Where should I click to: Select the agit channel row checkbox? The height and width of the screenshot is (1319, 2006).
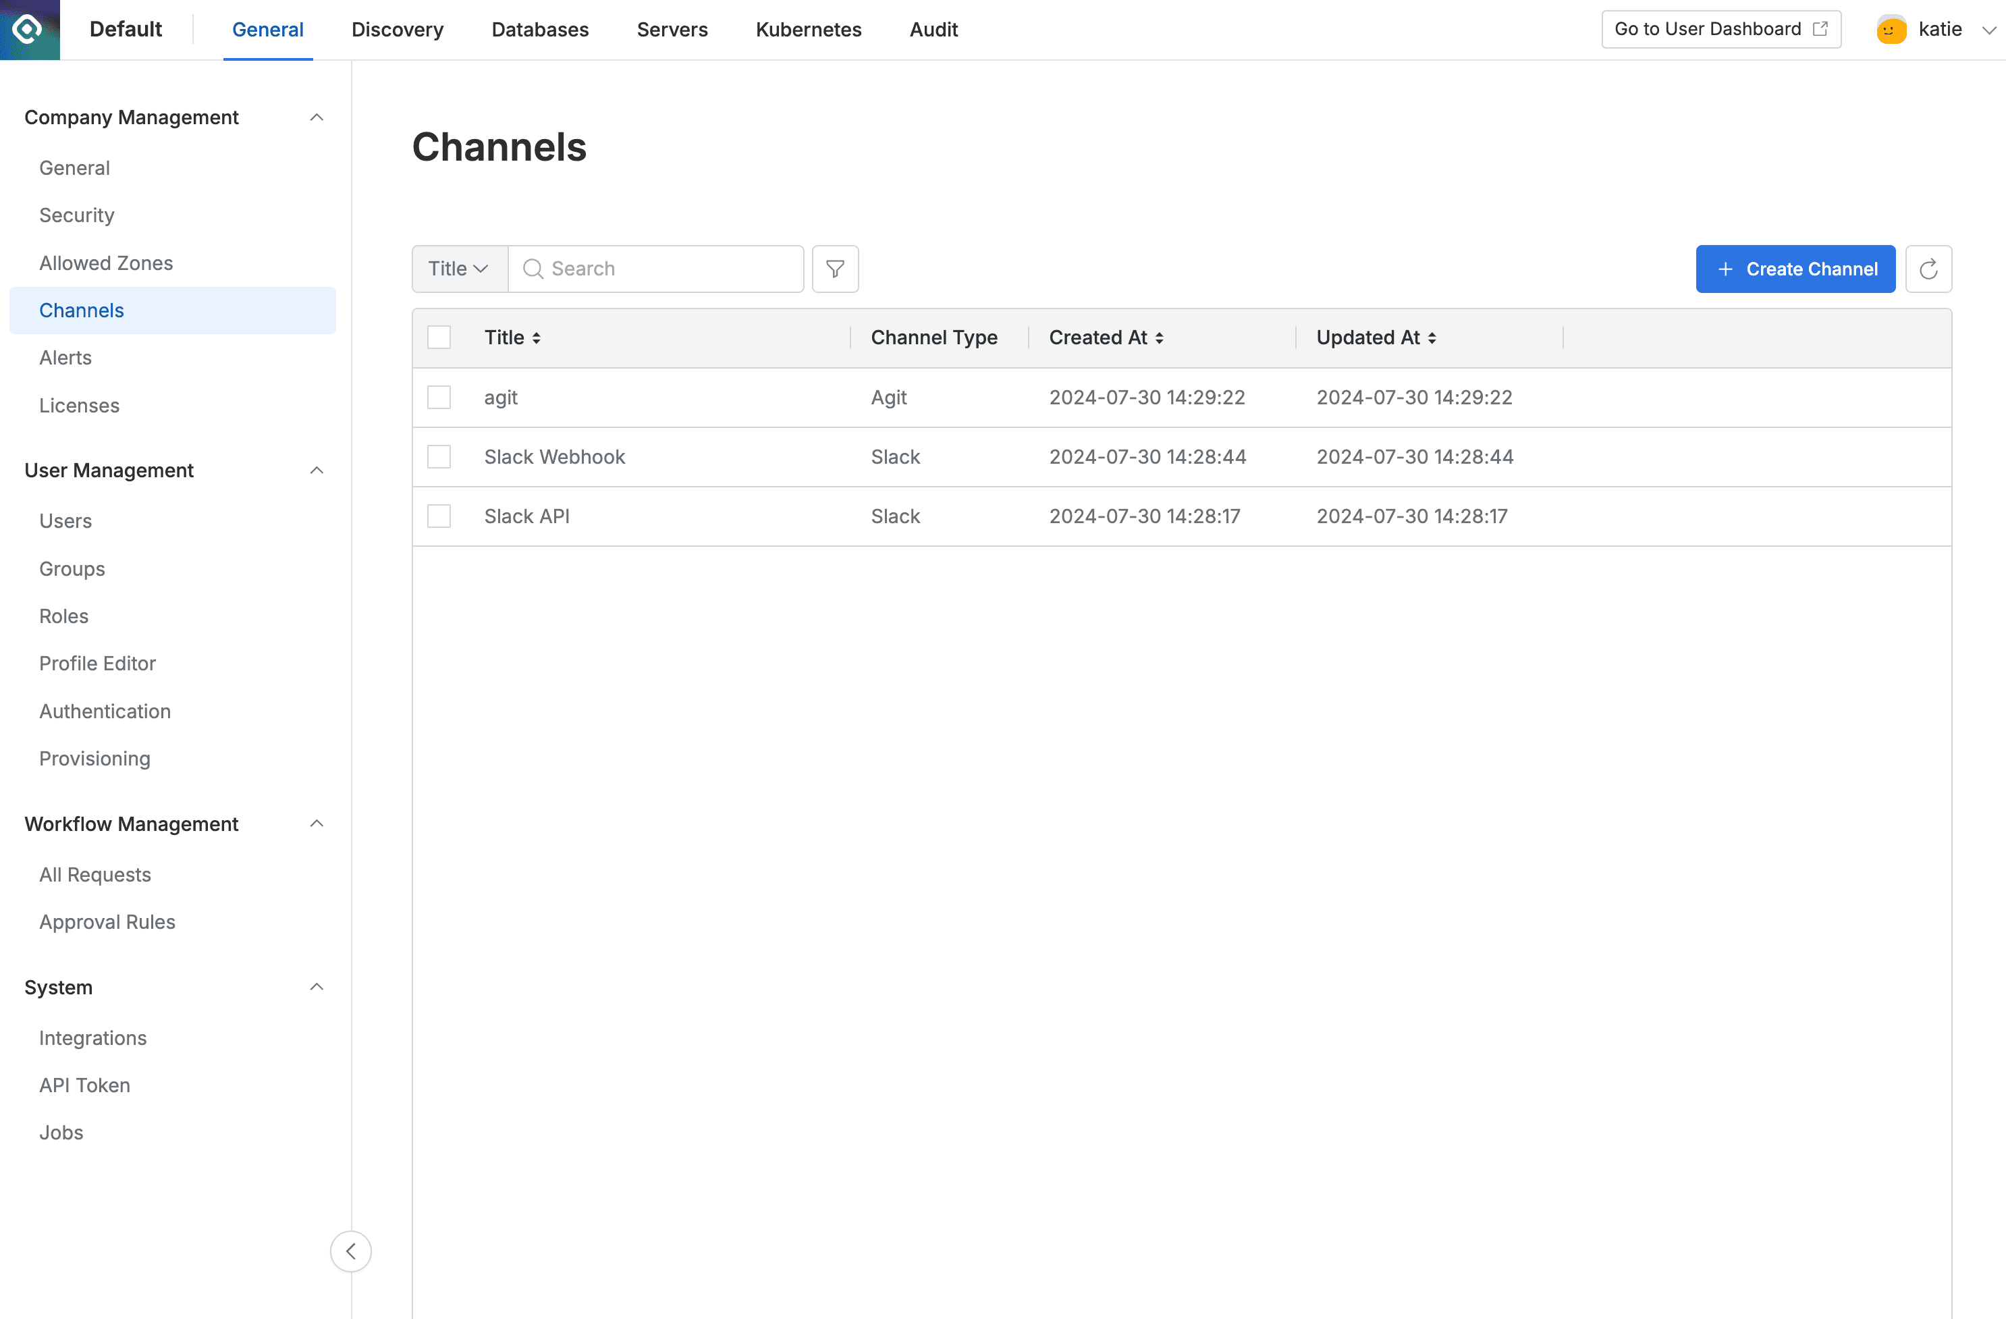point(439,397)
